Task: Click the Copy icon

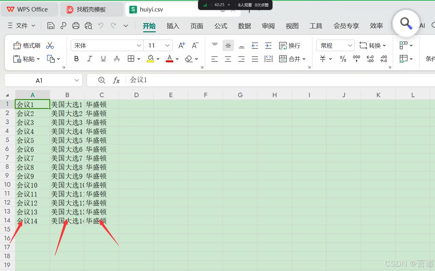Action: [51, 59]
